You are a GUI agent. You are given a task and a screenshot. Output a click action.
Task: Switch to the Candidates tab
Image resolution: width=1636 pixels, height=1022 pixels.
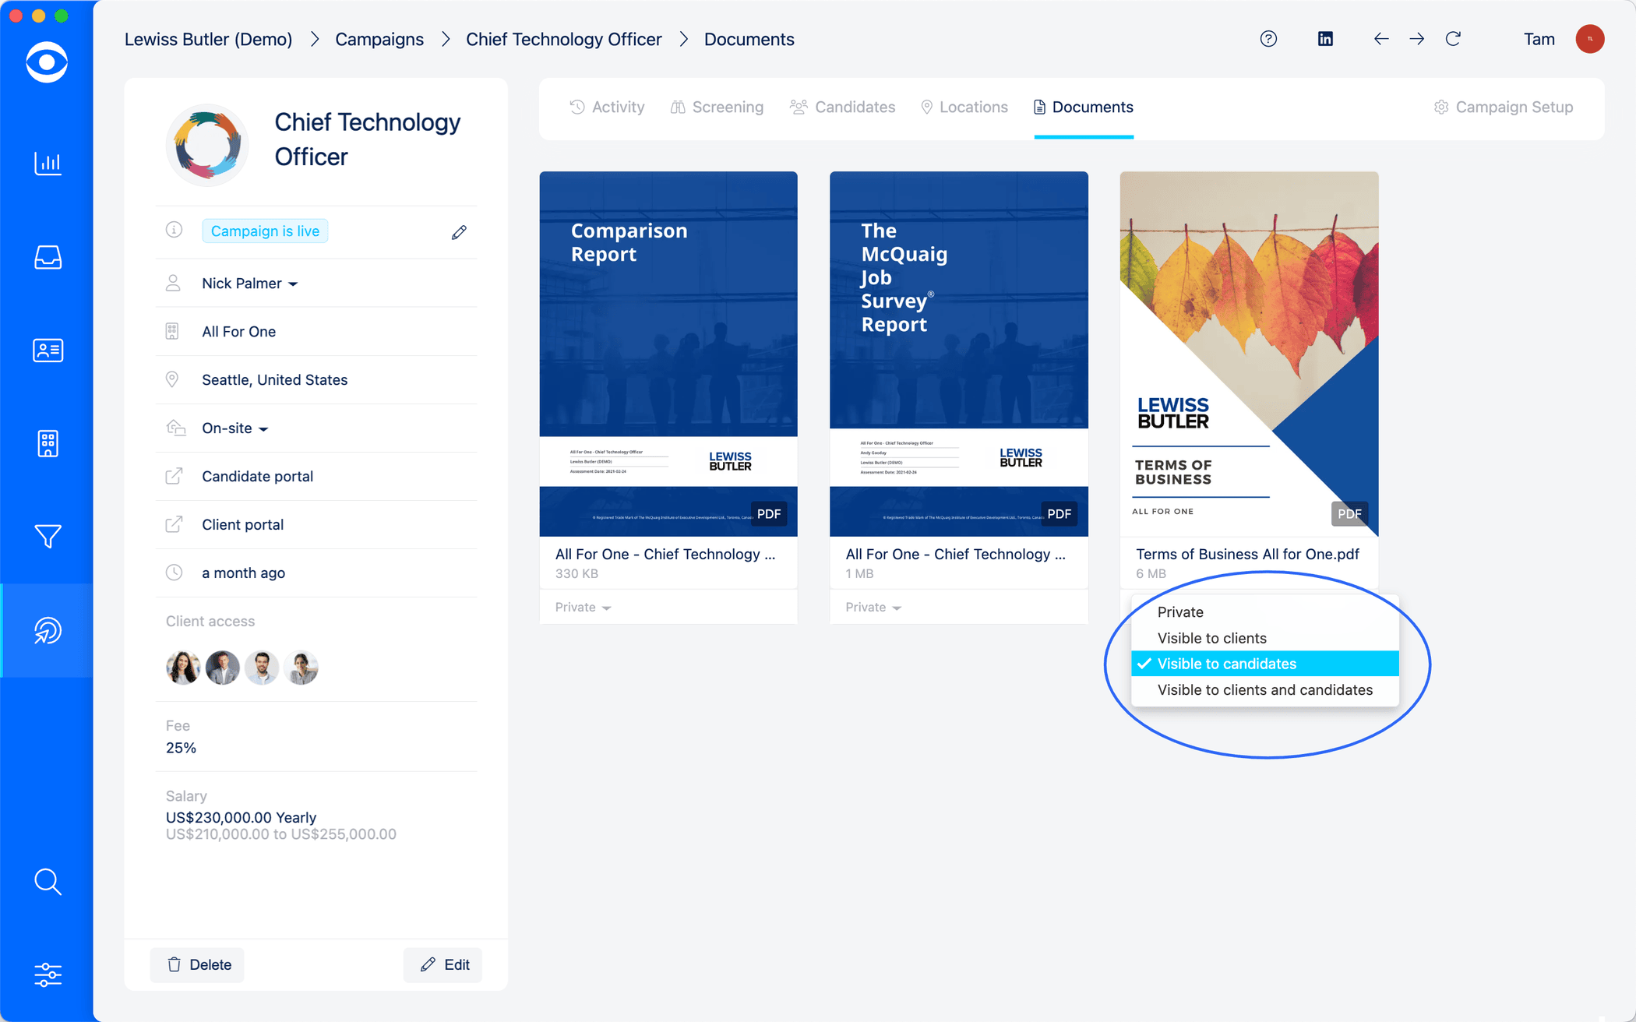[843, 107]
